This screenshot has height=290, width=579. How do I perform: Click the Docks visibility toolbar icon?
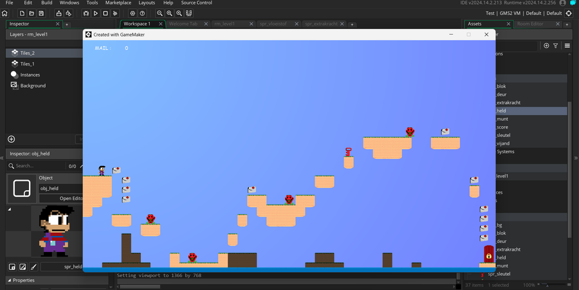point(188,14)
